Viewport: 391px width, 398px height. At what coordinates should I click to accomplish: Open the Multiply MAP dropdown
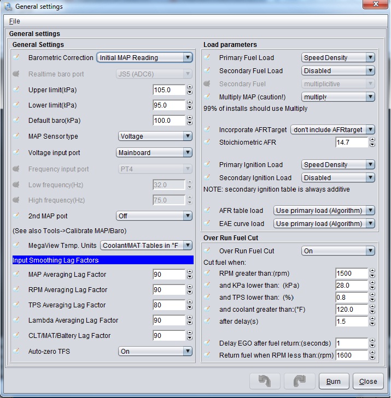point(338,97)
